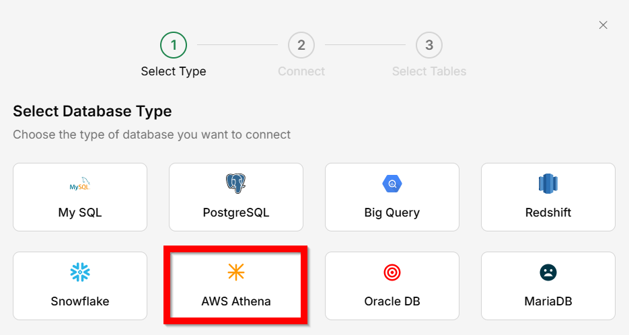Click the Redshift blue logo icon
The height and width of the screenshot is (335, 629).
point(548,184)
